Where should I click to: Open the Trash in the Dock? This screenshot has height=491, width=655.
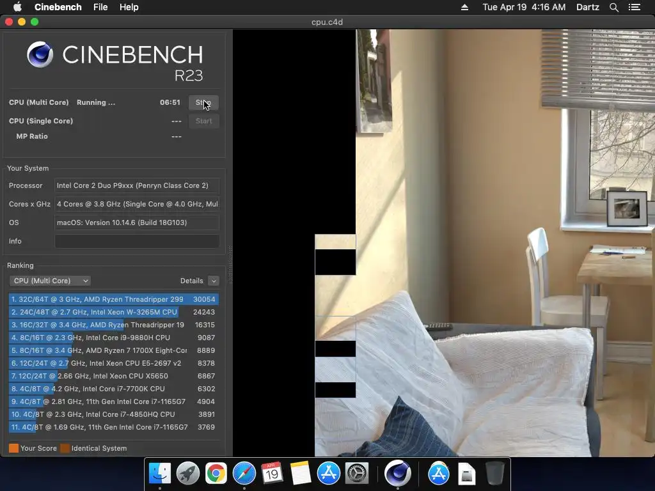[494, 474]
